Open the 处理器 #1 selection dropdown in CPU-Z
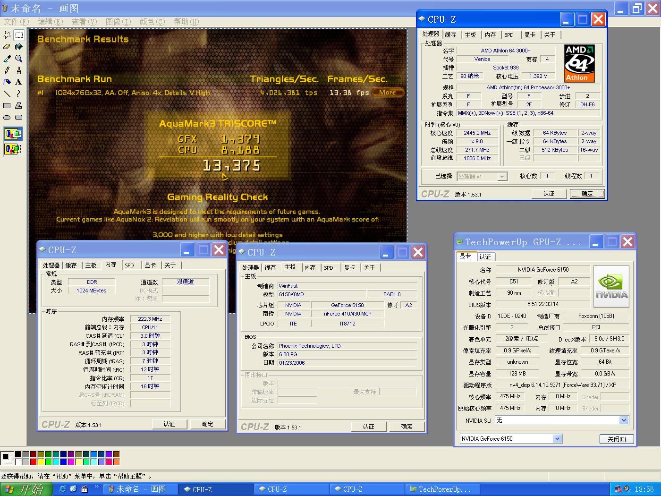 click(x=502, y=176)
